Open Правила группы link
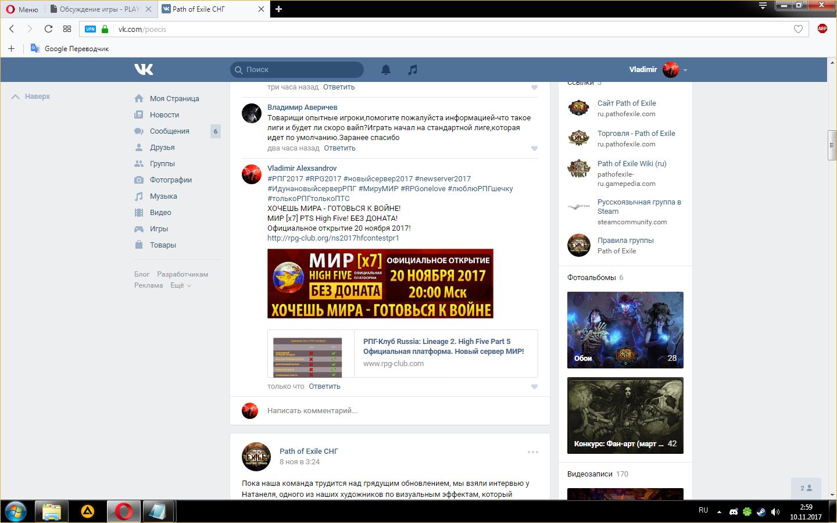837x523 pixels. (x=625, y=241)
